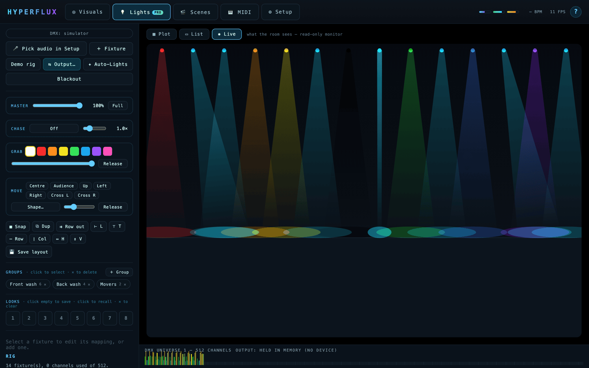Screen dimensions: 589x368
Task: Open the Visuals tab
Action: pyautogui.click(x=88, y=12)
